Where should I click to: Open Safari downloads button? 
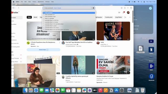122,8
